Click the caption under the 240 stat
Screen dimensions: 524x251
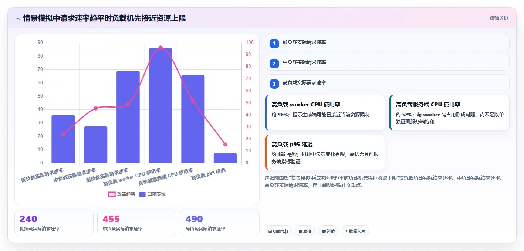(40, 229)
